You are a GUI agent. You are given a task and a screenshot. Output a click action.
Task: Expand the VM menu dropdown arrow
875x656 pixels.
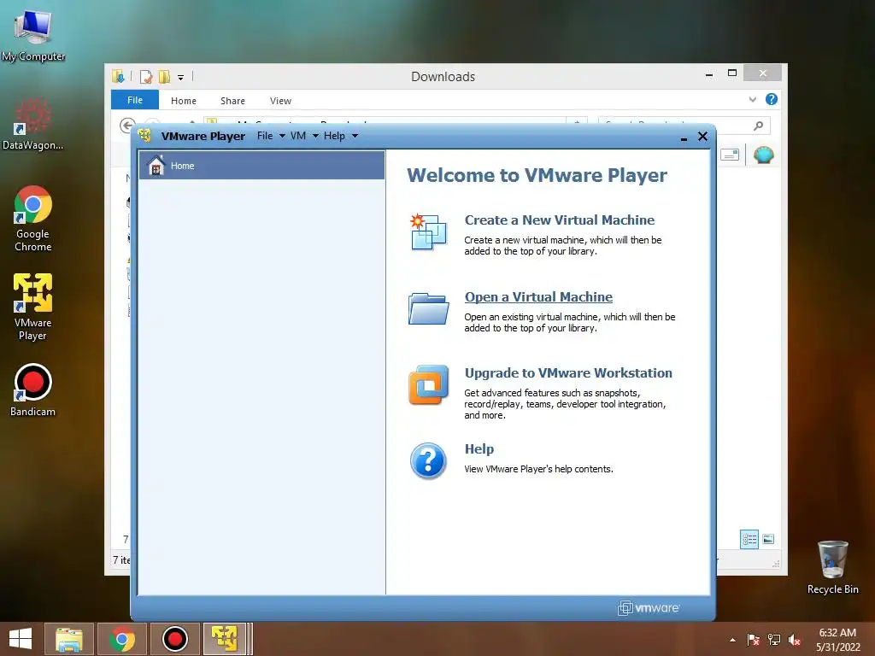tap(315, 136)
